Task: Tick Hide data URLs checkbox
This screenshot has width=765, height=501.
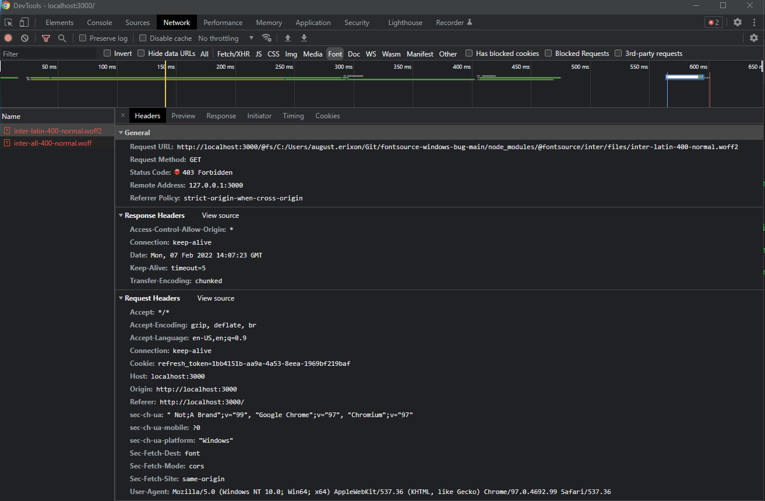Action: (141, 54)
